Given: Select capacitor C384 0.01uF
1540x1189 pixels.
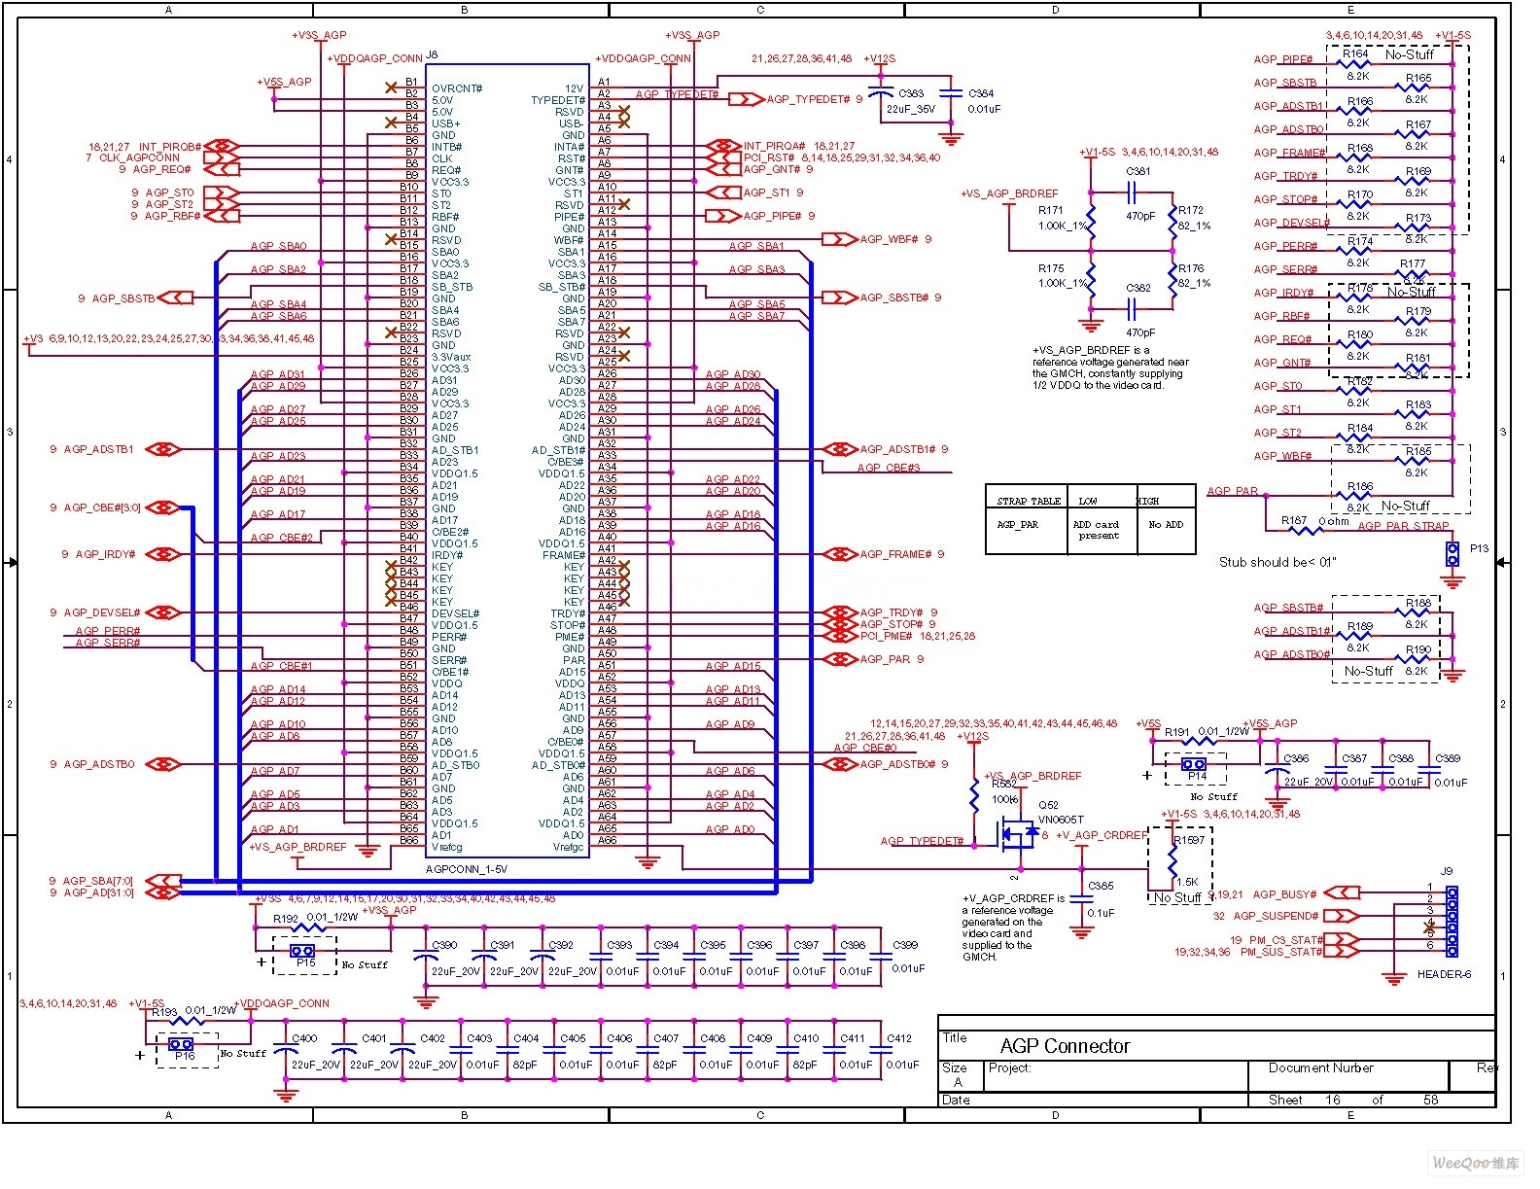Looking at the screenshot, I should pos(952,93).
